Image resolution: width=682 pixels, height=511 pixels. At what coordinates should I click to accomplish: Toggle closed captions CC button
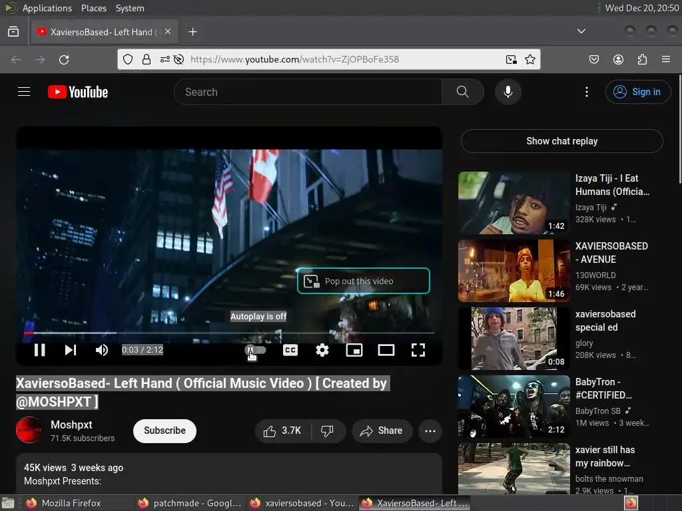tap(290, 350)
